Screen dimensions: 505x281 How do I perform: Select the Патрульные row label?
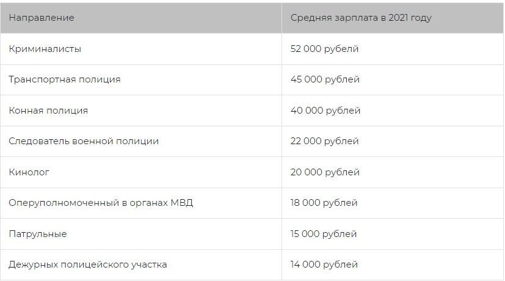pos(38,234)
